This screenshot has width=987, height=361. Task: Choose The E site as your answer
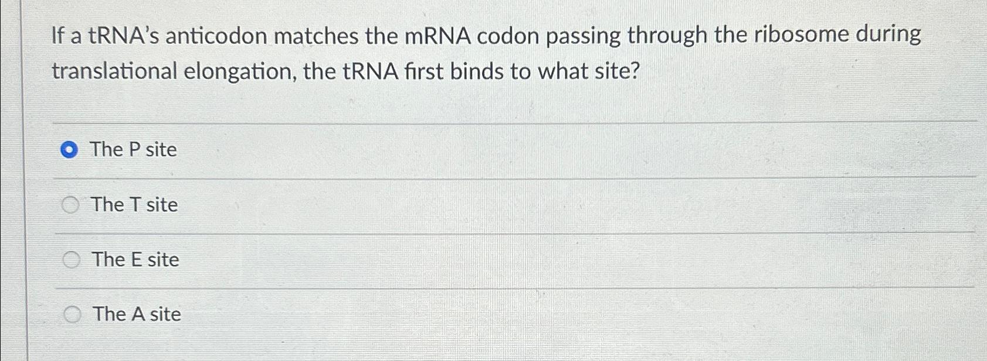click(x=72, y=259)
